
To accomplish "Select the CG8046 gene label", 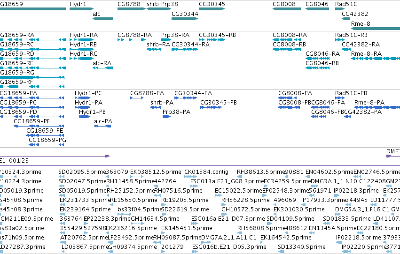I will point(317,4).
